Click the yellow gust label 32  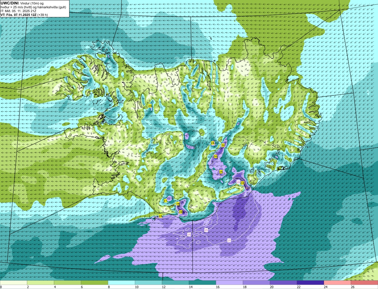tap(223, 145)
